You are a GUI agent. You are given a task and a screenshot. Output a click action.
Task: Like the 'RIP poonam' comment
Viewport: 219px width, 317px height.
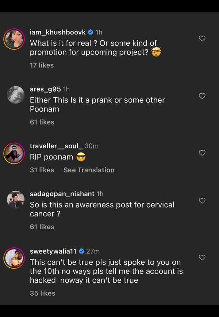[x=202, y=153]
